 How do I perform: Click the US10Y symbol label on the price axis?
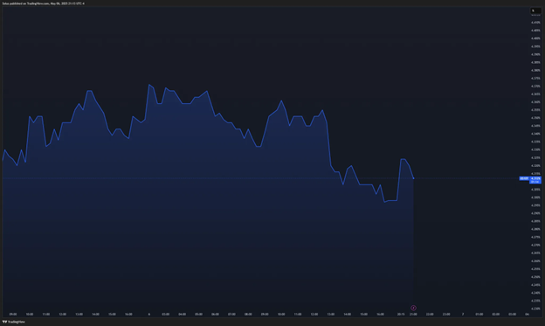[524, 178]
